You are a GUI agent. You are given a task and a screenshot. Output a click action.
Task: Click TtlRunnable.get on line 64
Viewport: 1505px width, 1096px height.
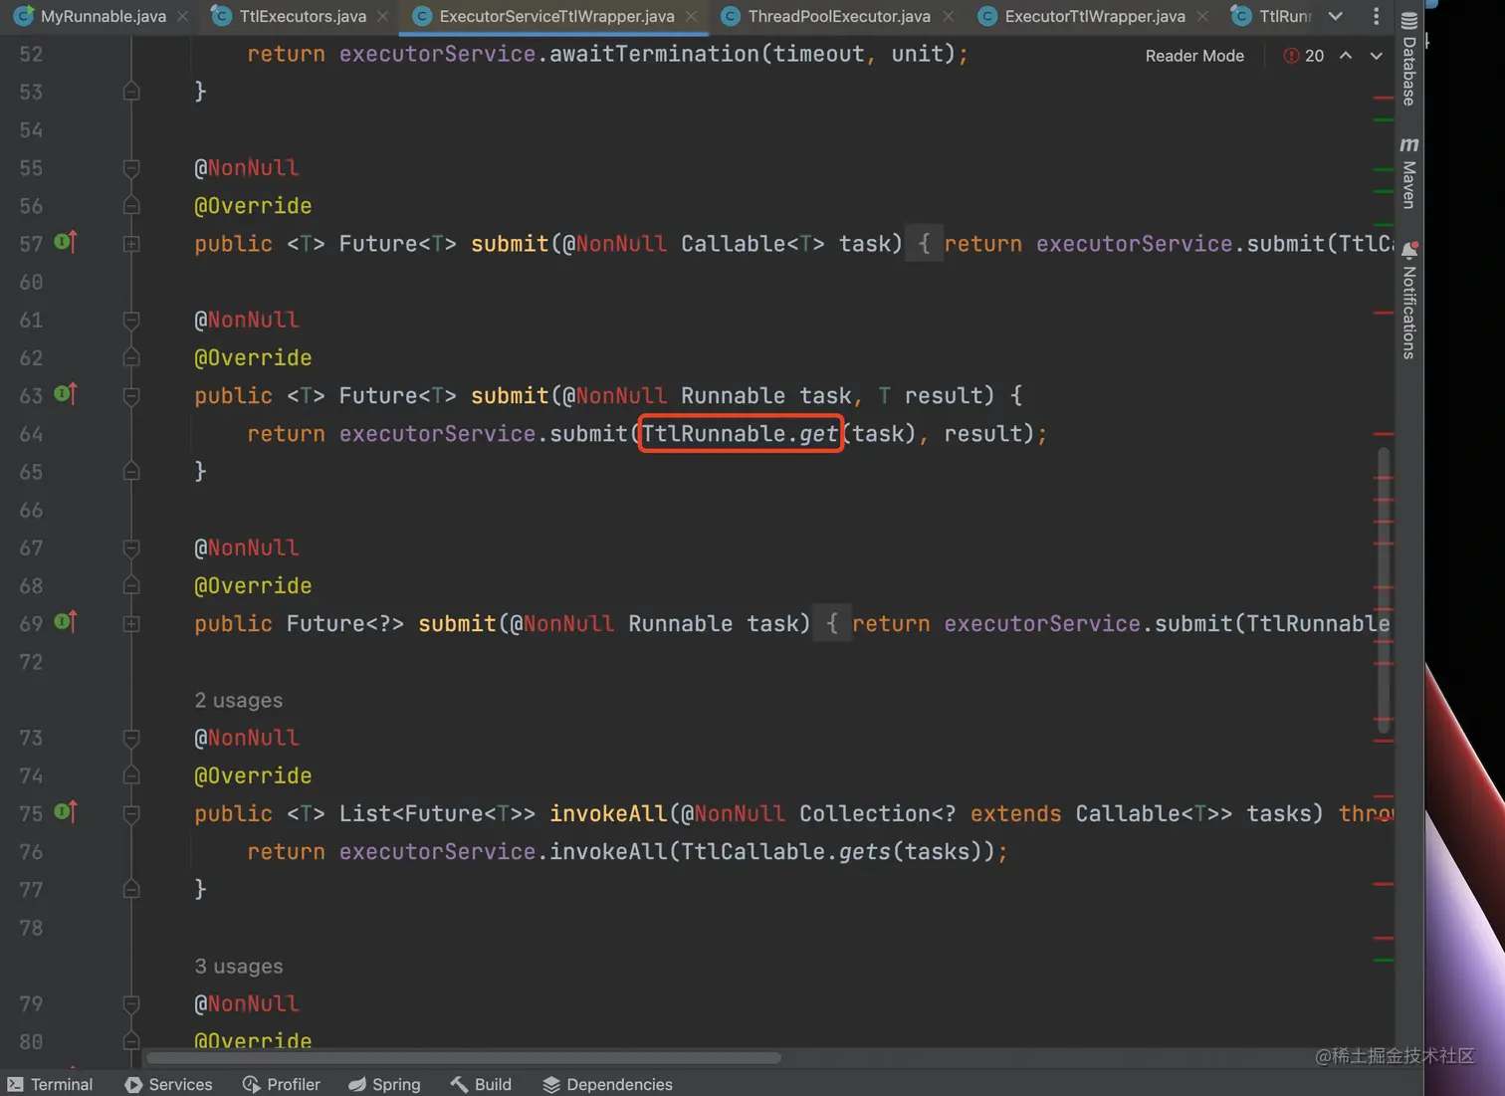740,433
